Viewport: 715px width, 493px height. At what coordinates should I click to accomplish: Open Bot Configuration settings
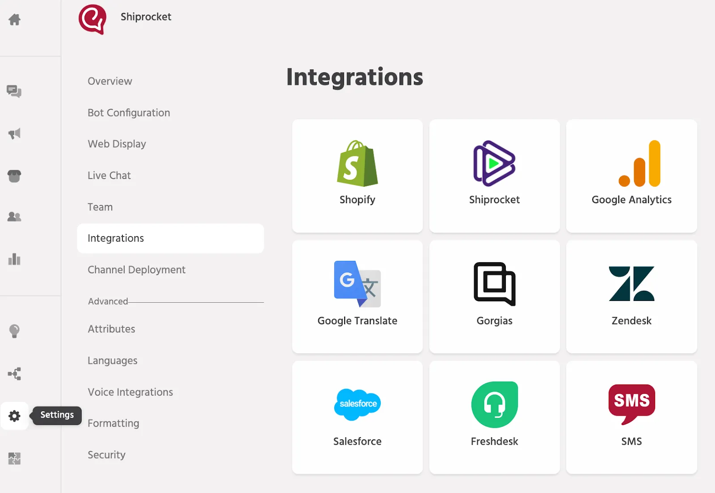click(129, 113)
